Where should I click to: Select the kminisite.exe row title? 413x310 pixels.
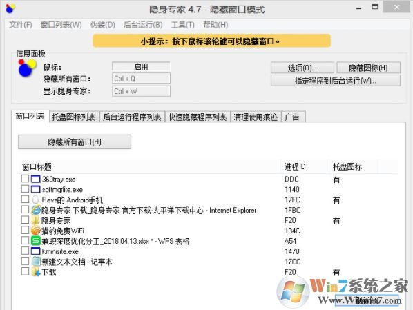pos(60,251)
